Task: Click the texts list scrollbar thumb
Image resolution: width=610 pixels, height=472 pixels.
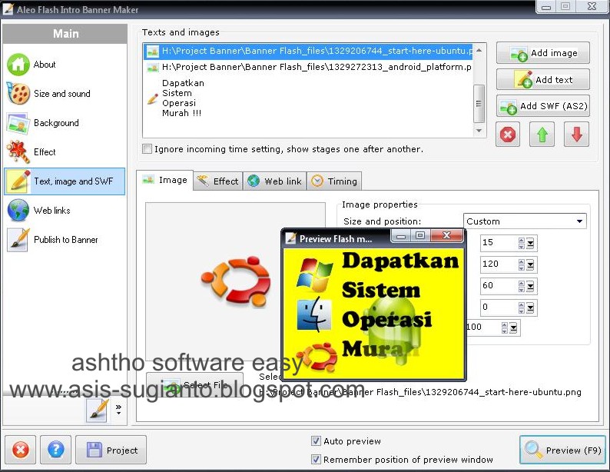Action: (x=479, y=104)
